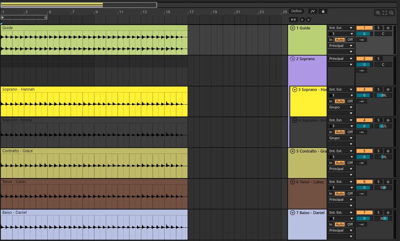Click the zoom-to-fit frame icon
Image resolution: width=400 pixels, height=241 pixels.
coord(385,13)
